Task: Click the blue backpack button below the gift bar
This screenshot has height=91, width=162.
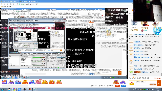Action: [124, 86]
